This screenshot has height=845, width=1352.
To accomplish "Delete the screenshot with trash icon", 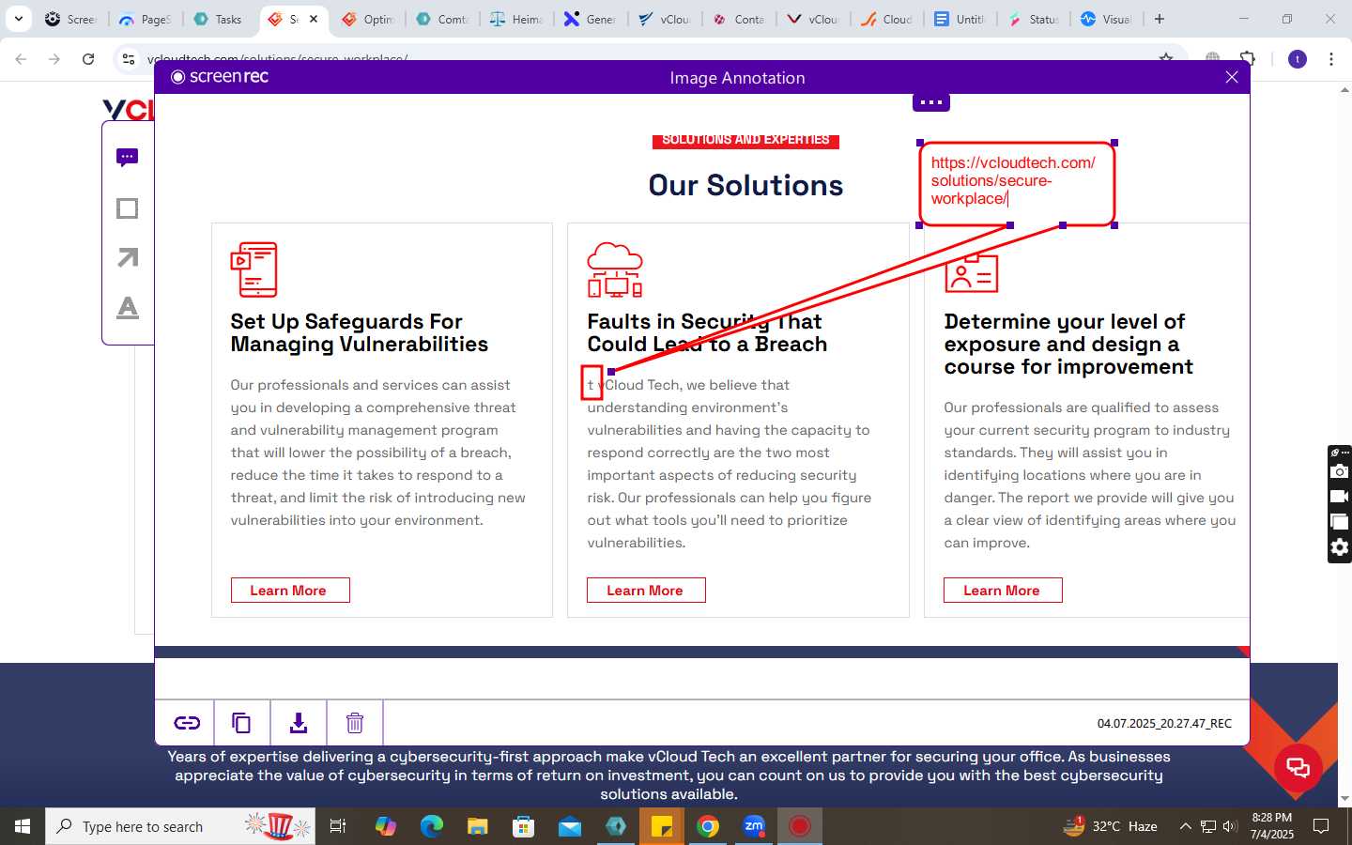I will point(354,723).
